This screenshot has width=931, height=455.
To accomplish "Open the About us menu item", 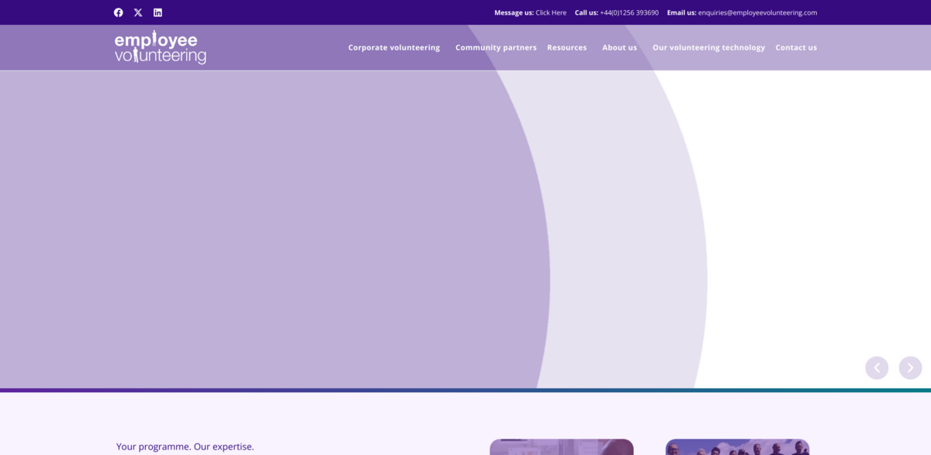I will [x=619, y=47].
